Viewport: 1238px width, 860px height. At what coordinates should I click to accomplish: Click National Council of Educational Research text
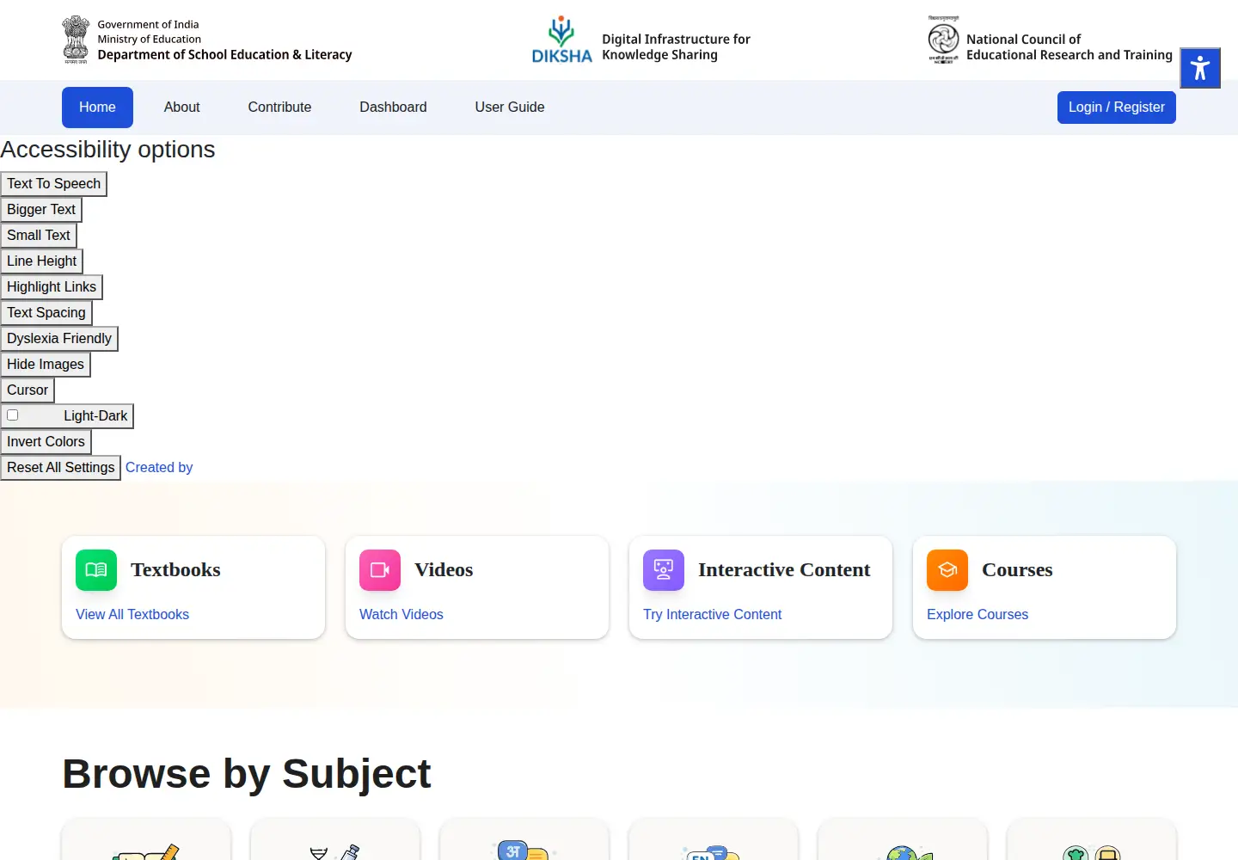1069,47
